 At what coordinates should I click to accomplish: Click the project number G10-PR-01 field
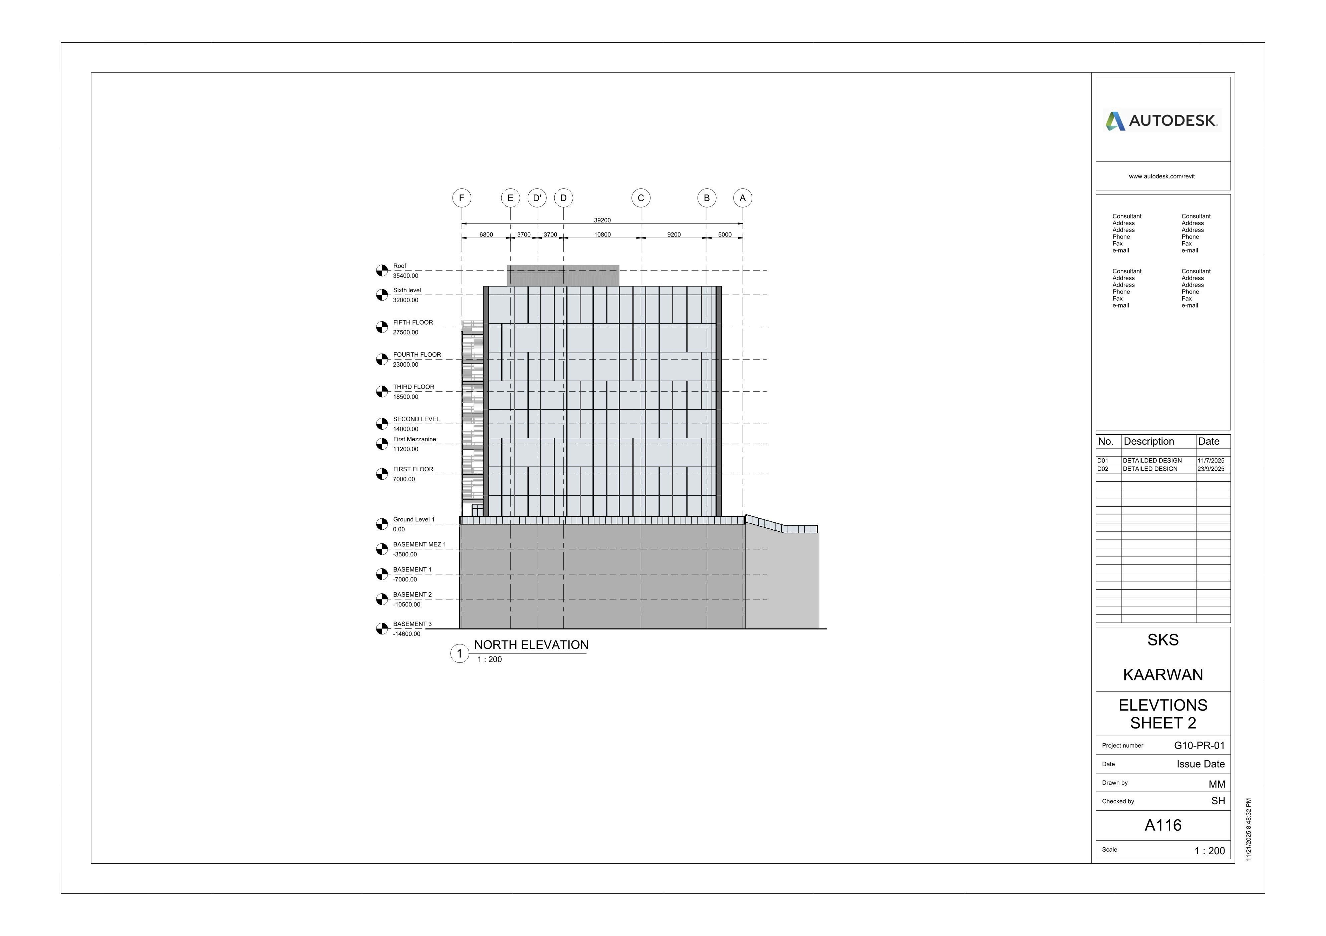click(x=1199, y=745)
